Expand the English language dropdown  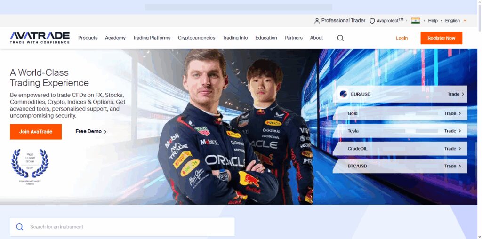tap(456, 21)
